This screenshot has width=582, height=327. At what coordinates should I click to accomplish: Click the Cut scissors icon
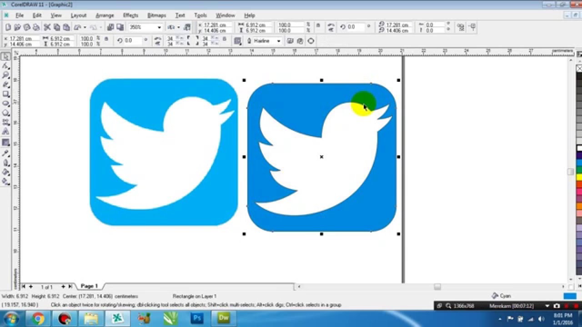[47, 27]
